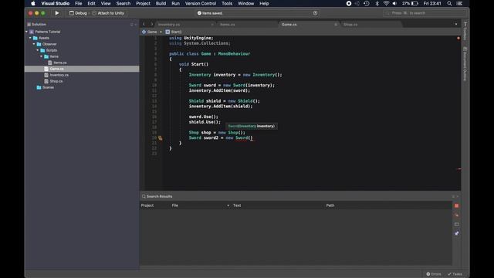Open the Version Control menu
This screenshot has width=494, height=278.
pyautogui.click(x=201, y=3)
